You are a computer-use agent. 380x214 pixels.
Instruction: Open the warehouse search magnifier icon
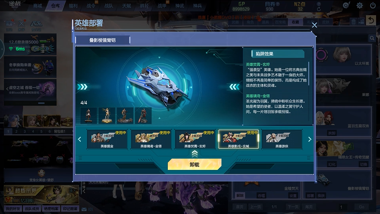[372, 38]
